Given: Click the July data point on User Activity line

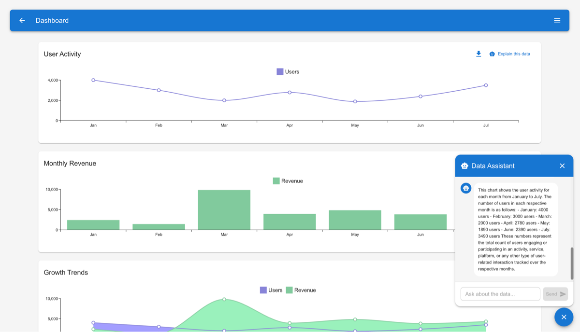Looking at the screenshot, I should coord(486,85).
